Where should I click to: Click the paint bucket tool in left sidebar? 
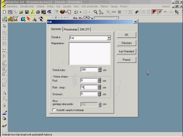pyautogui.click(x=4, y=119)
